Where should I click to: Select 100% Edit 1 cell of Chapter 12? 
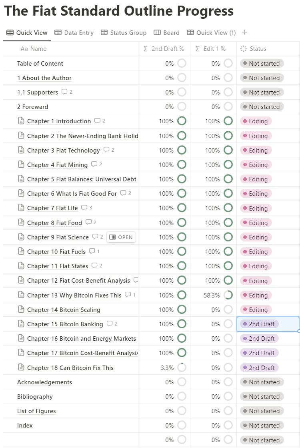[213, 281]
